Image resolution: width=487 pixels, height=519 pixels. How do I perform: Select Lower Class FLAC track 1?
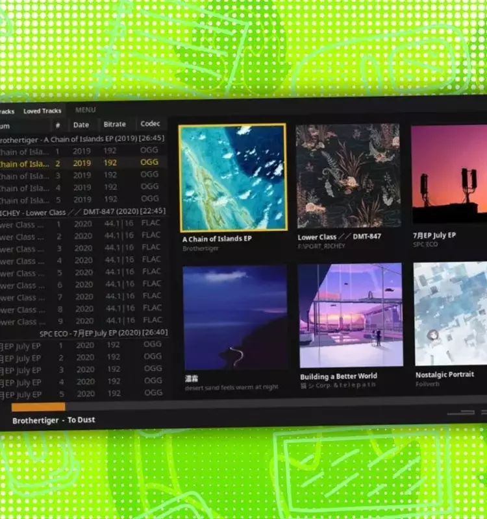click(x=83, y=224)
